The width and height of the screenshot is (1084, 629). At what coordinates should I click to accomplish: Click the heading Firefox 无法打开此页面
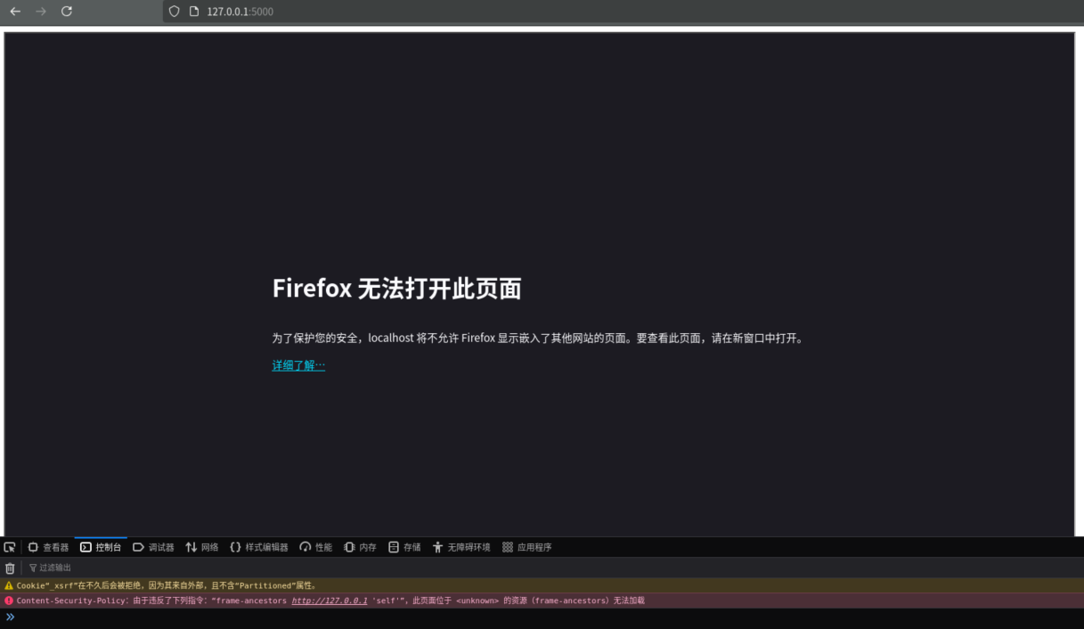tap(396, 289)
